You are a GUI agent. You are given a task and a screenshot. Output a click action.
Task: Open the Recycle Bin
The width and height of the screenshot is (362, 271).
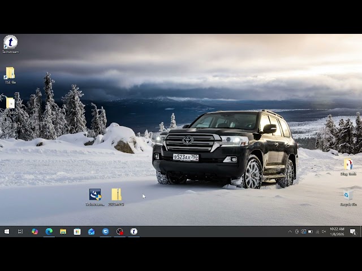348,197
